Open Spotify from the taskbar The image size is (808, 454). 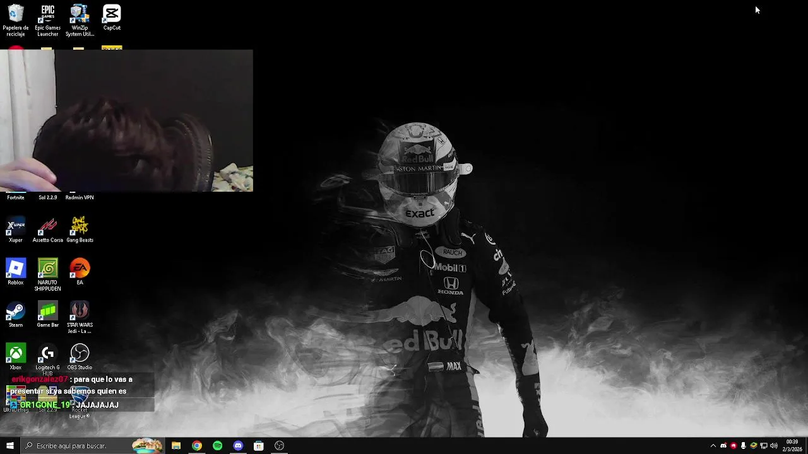point(218,446)
